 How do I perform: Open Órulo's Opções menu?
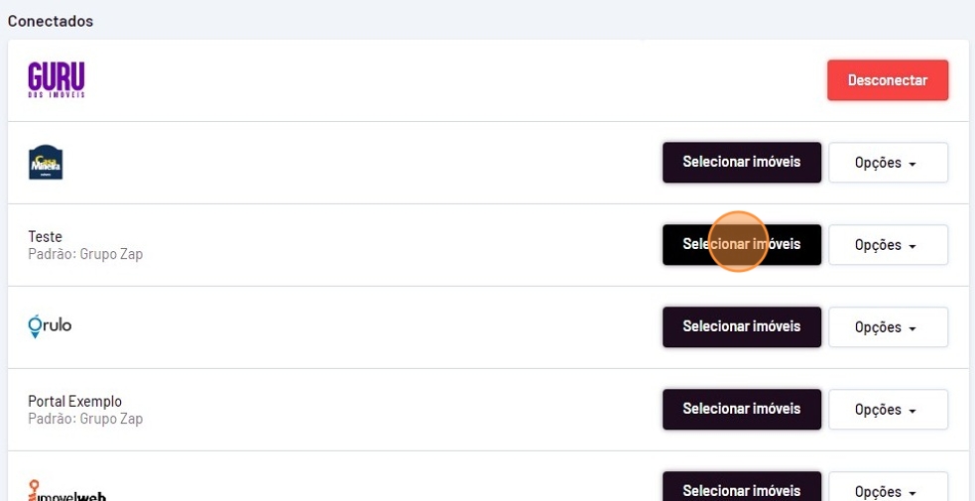[887, 327]
